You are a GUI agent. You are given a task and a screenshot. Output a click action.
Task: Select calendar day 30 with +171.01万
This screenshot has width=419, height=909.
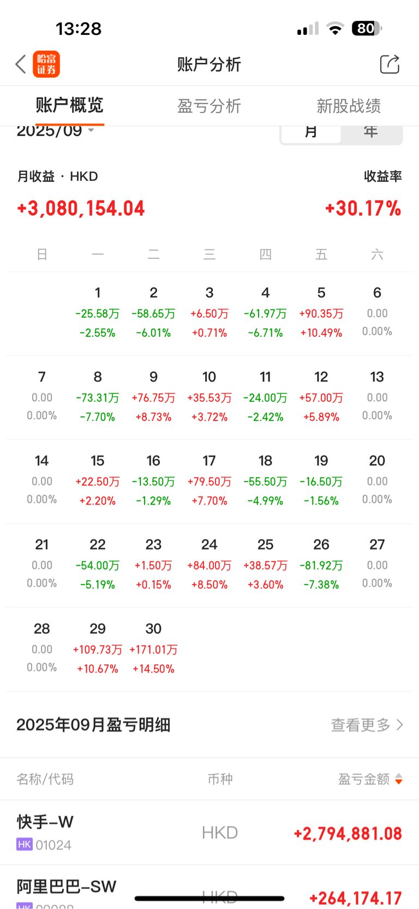pos(153,649)
